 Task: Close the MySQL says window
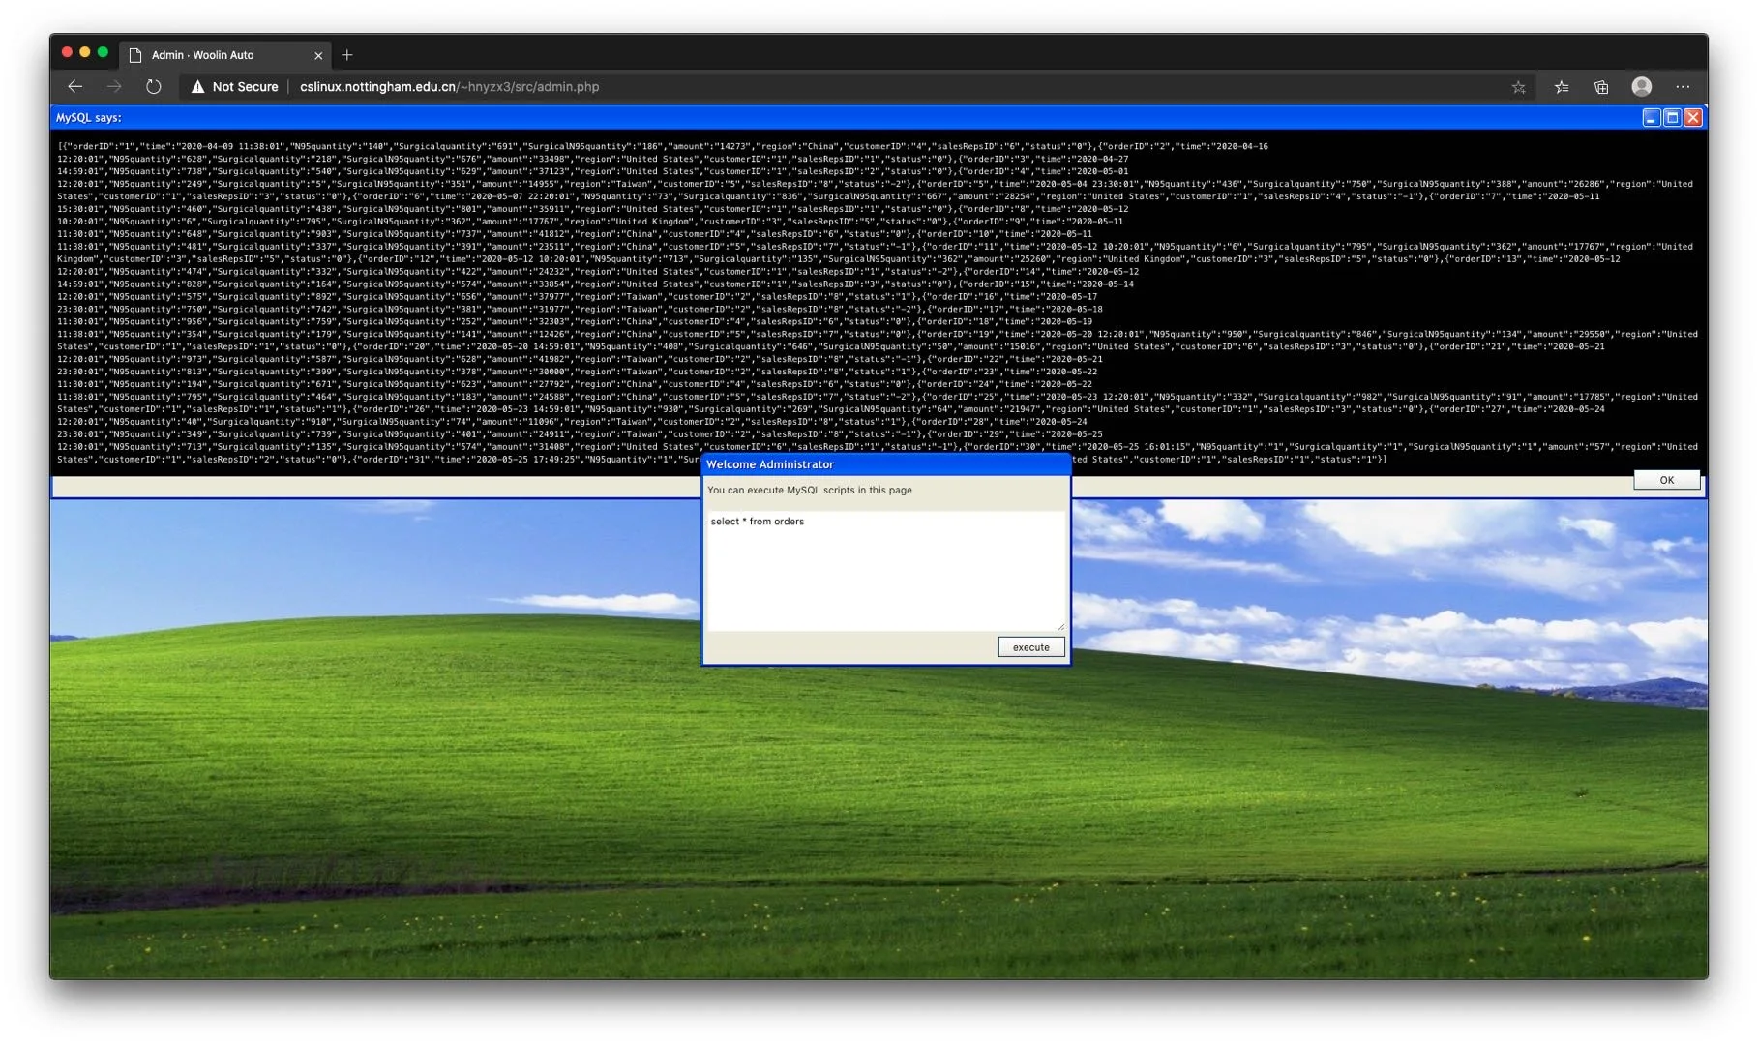click(1692, 118)
